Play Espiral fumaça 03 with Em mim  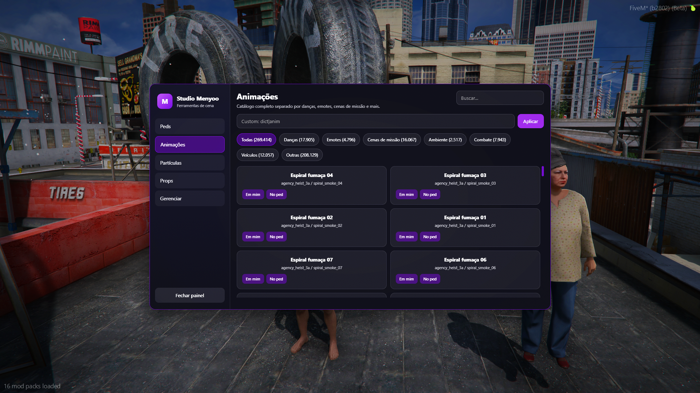click(406, 194)
